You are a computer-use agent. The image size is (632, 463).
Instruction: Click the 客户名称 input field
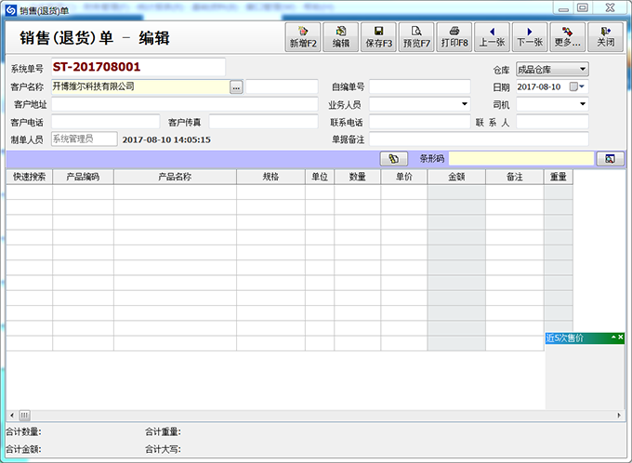point(140,86)
